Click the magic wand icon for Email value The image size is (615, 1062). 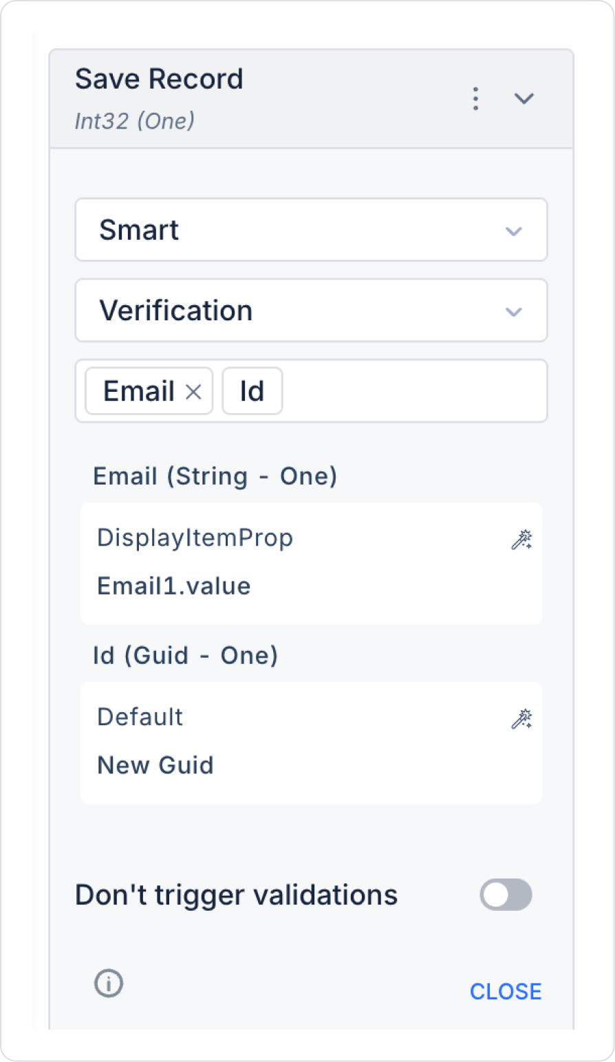[x=521, y=540]
